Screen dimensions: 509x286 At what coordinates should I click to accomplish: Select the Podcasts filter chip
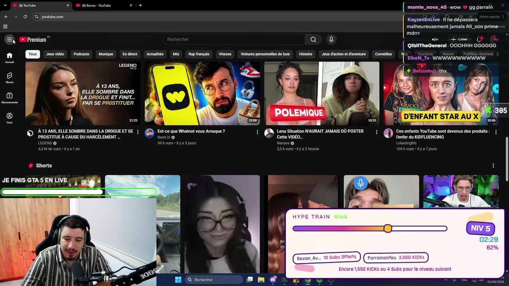82,54
